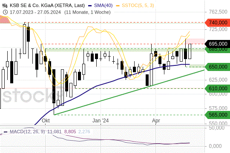Viewport: 230px width, 153px height.
Task: Click the red 740,000 resistance price tag
Action: (217, 23)
